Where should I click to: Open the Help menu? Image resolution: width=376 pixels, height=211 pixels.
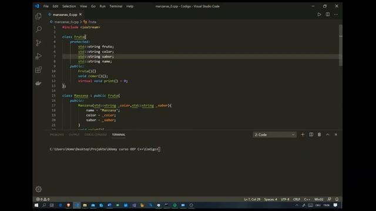coord(130,6)
